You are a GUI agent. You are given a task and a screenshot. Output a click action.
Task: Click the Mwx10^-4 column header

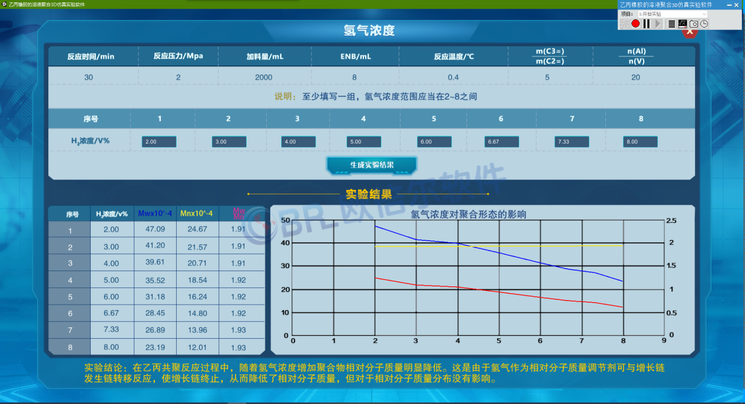point(155,213)
